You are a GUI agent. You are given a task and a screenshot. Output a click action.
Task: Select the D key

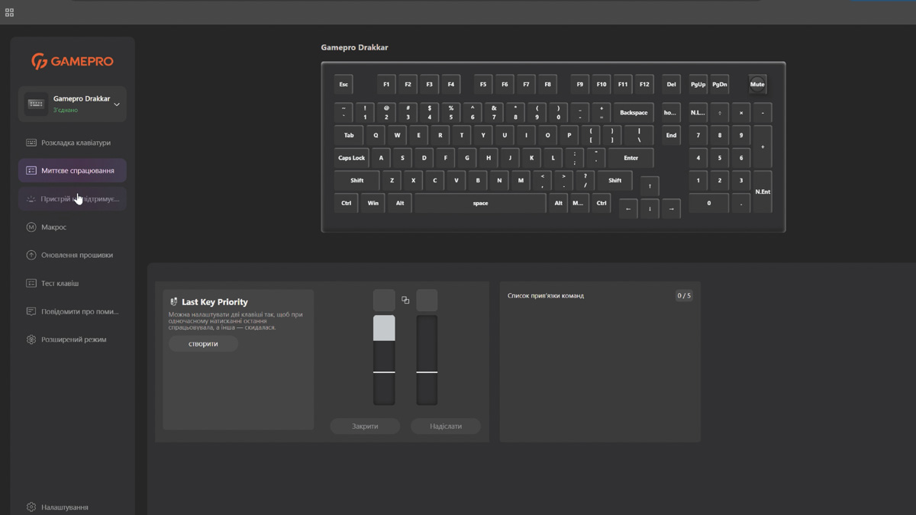click(x=424, y=158)
